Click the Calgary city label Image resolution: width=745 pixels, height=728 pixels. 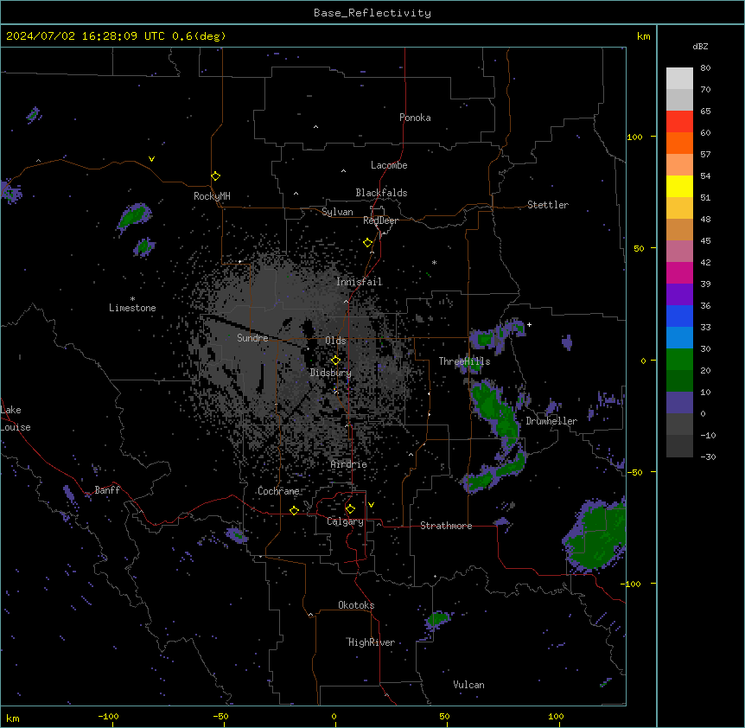(345, 521)
